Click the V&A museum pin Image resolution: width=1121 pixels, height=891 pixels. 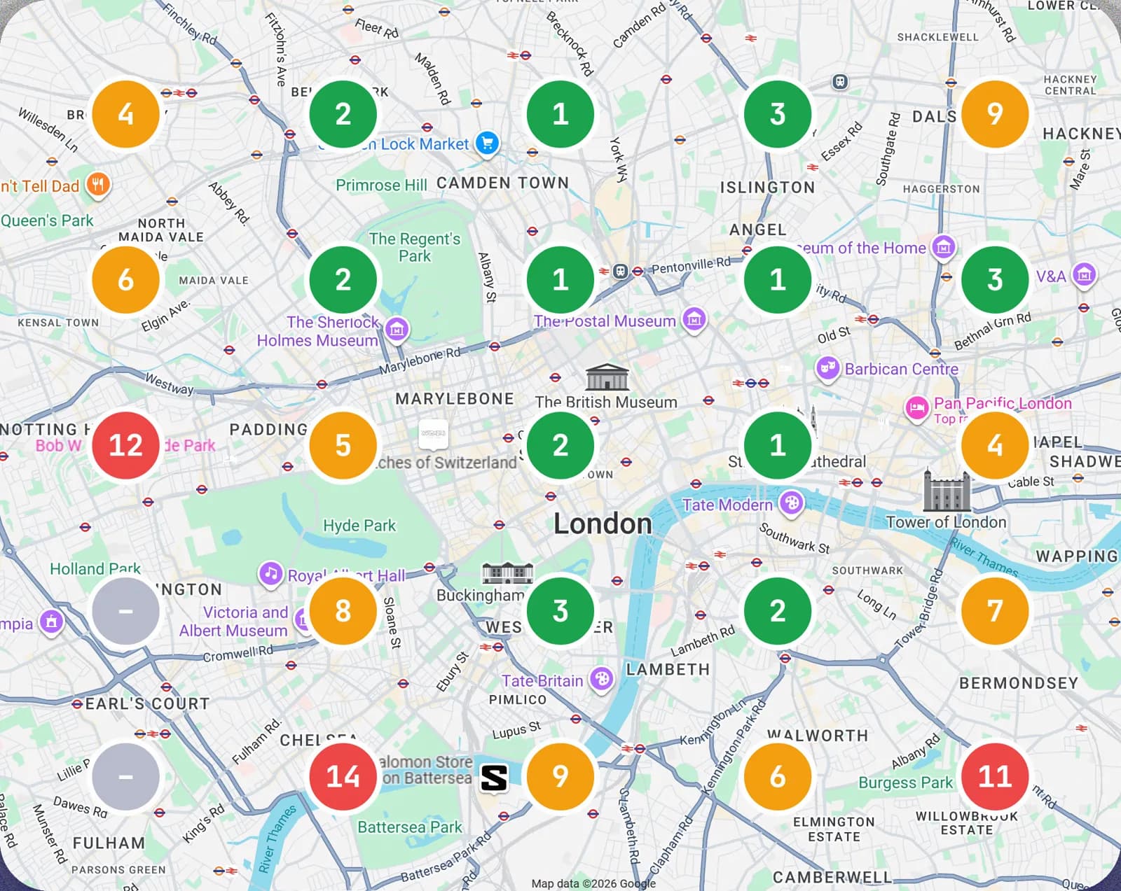coord(1085,275)
